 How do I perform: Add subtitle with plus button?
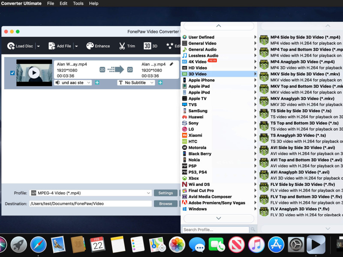click(x=160, y=83)
